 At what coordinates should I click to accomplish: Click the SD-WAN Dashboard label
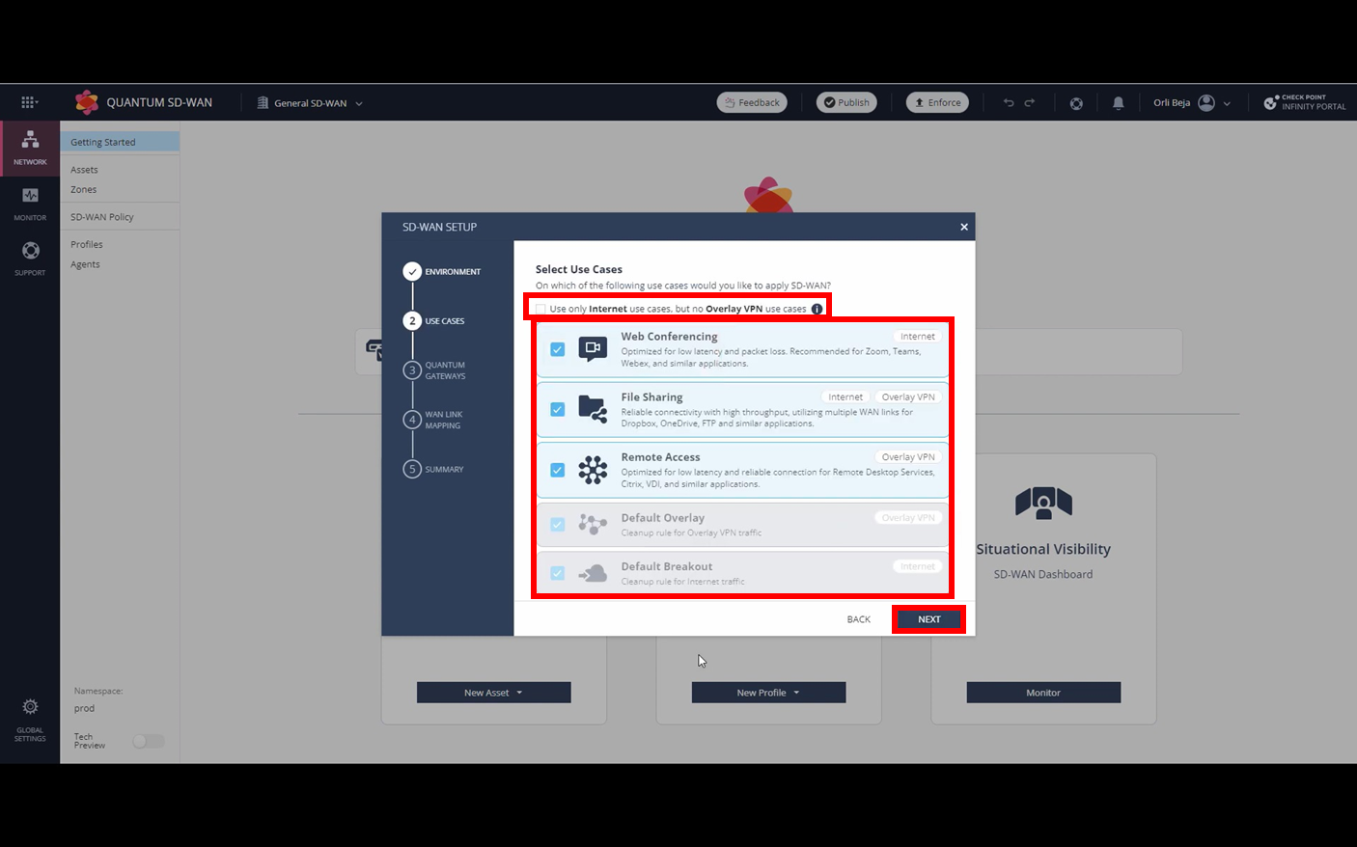tap(1043, 574)
